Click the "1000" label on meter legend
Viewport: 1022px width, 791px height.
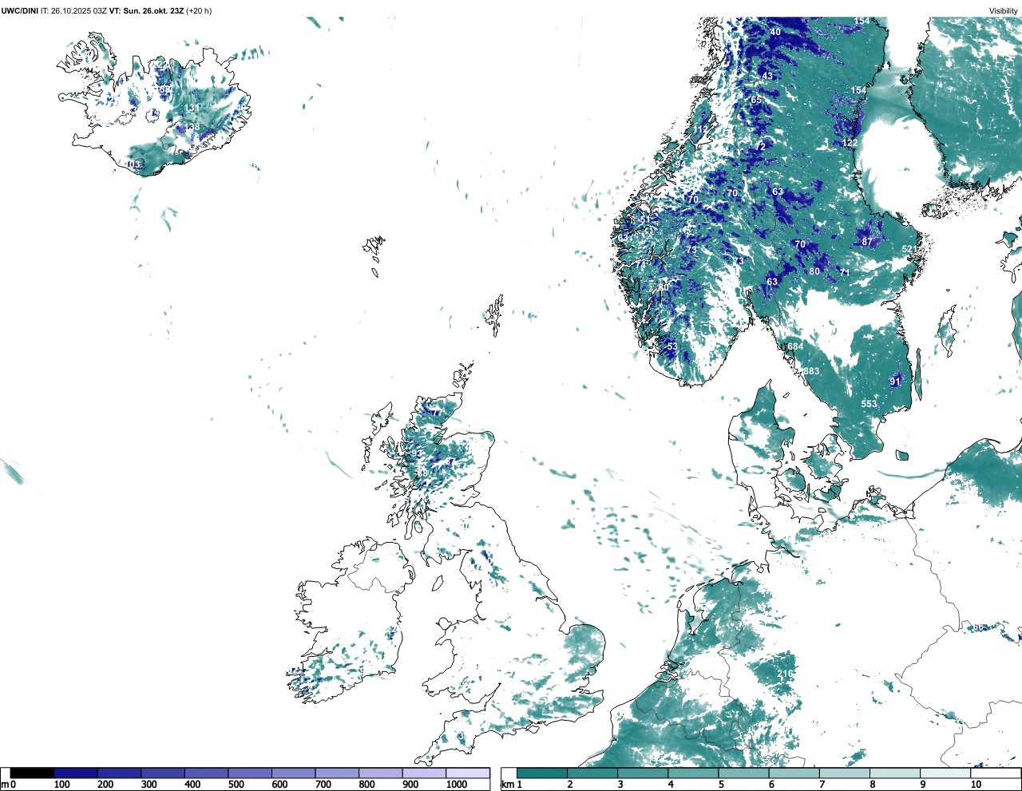click(456, 785)
